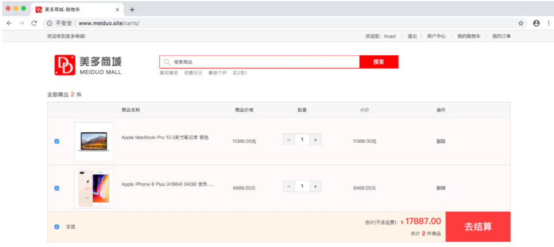The width and height of the screenshot is (554, 247).
Task: Bookmark this page with the star icon
Action: [521, 24]
